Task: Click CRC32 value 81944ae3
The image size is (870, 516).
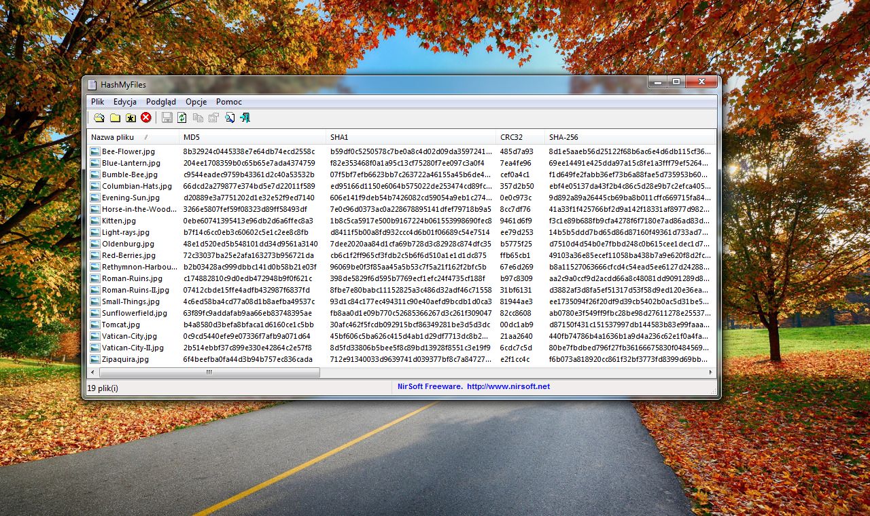Action: (517, 301)
